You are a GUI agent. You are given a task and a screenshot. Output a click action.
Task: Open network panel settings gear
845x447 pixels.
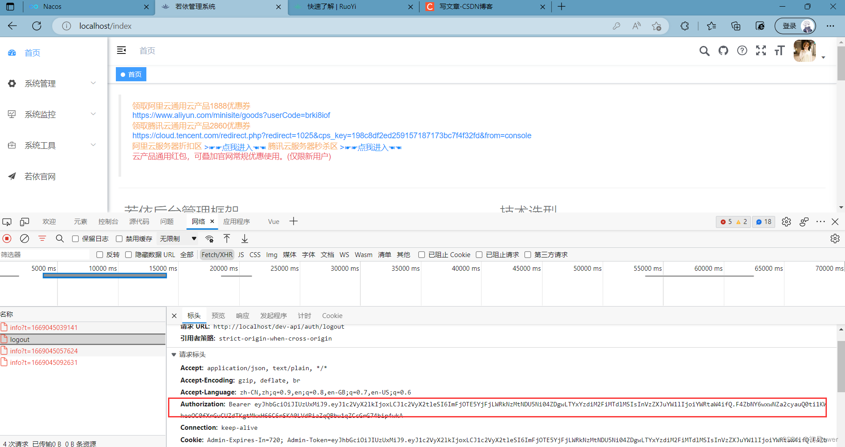[835, 239]
